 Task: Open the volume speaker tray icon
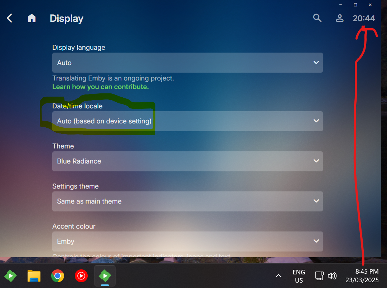click(332, 276)
